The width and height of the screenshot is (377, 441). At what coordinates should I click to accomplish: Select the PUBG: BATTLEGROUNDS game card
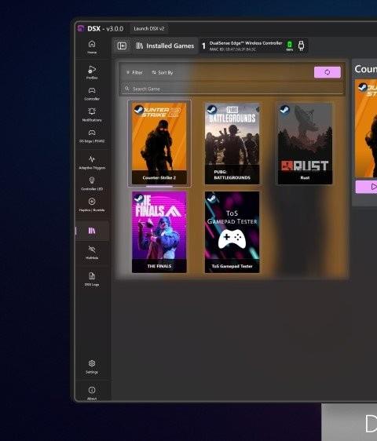pos(232,144)
